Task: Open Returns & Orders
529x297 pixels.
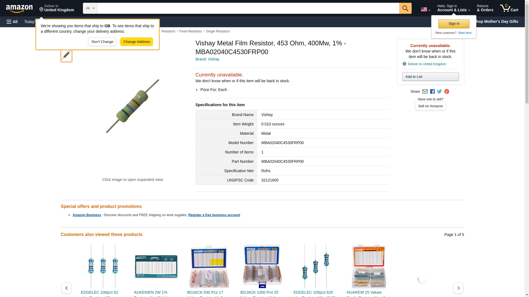Action: 485,8
